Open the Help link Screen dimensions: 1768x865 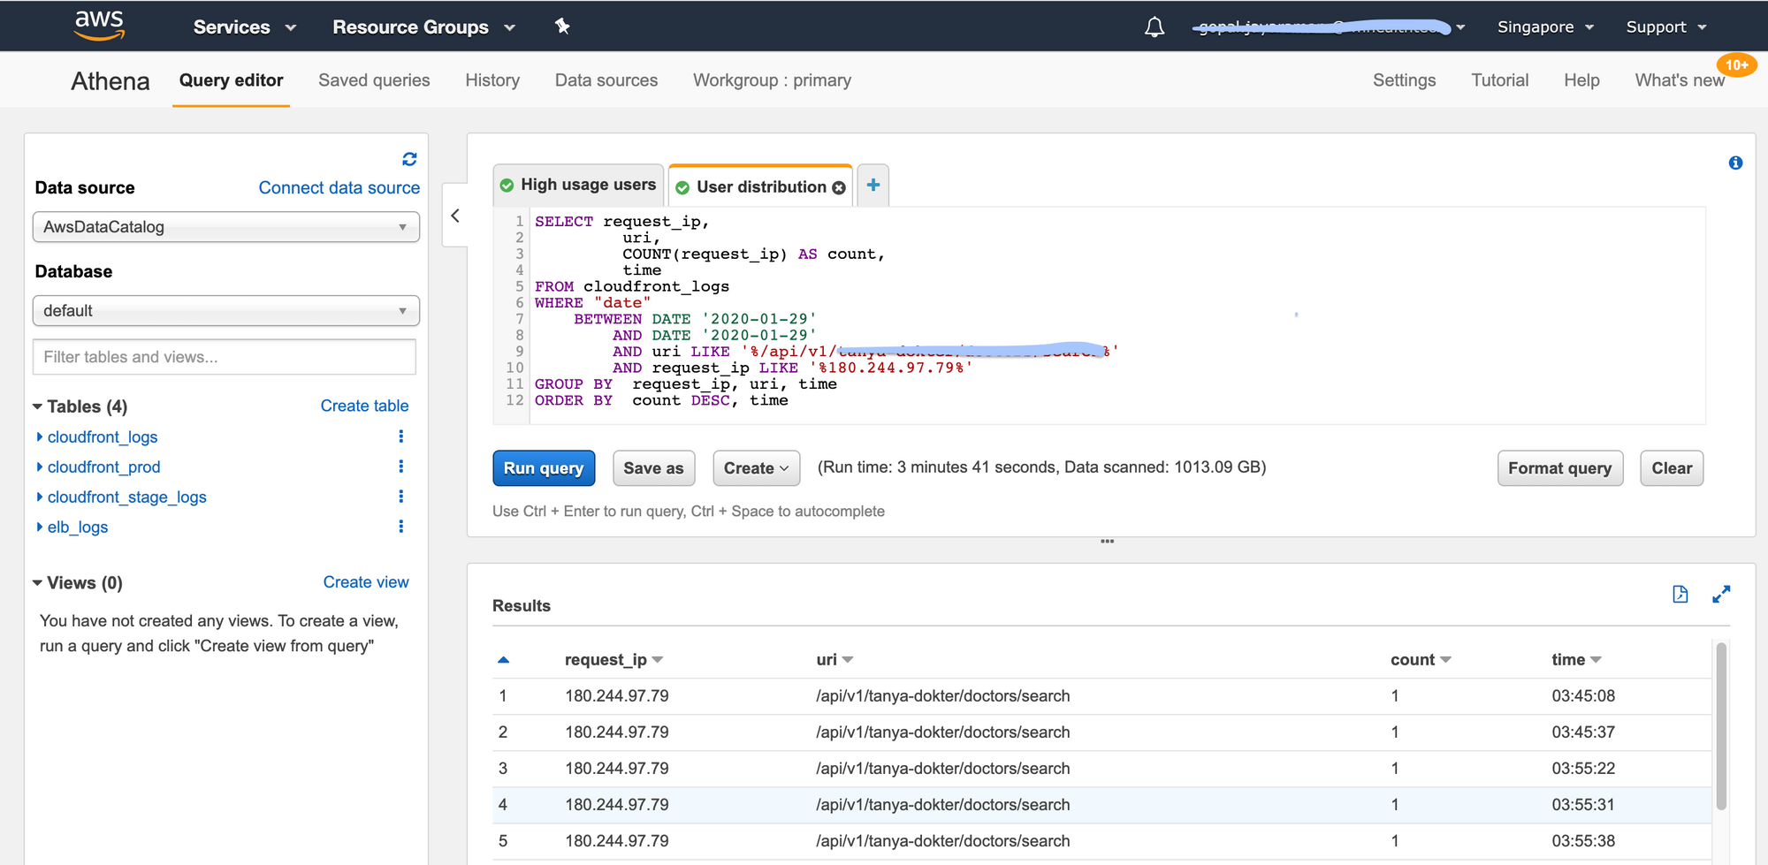tap(1581, 80)
